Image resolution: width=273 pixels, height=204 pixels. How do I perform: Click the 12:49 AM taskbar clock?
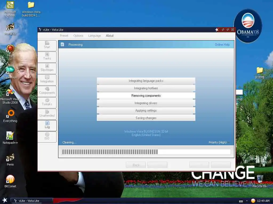tap(263, 201)
